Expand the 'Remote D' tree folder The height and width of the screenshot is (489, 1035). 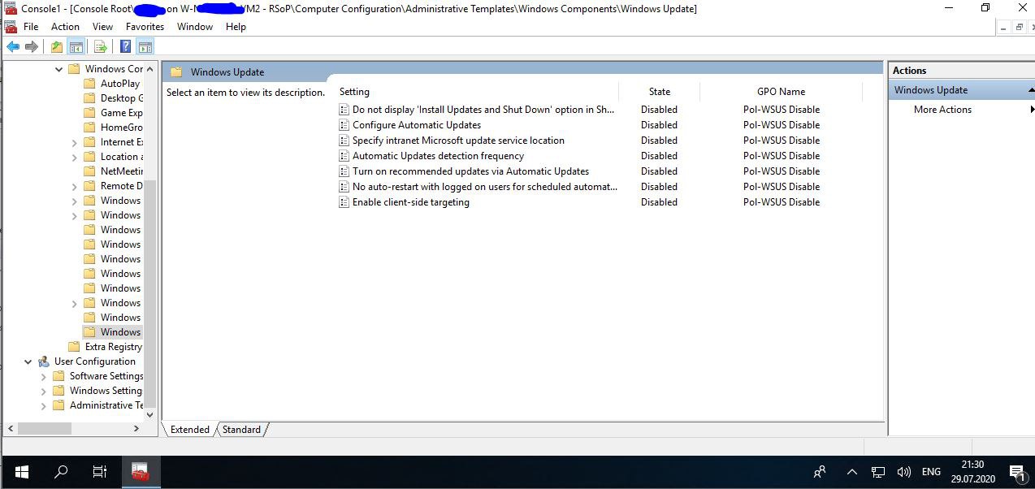[x=74, y=186]
